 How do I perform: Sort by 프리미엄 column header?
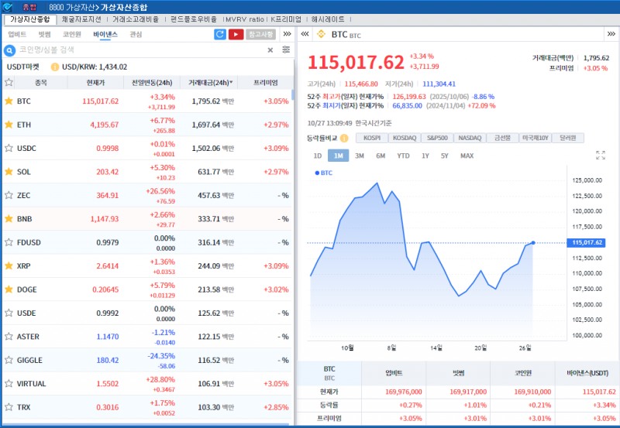click(266, 83)
